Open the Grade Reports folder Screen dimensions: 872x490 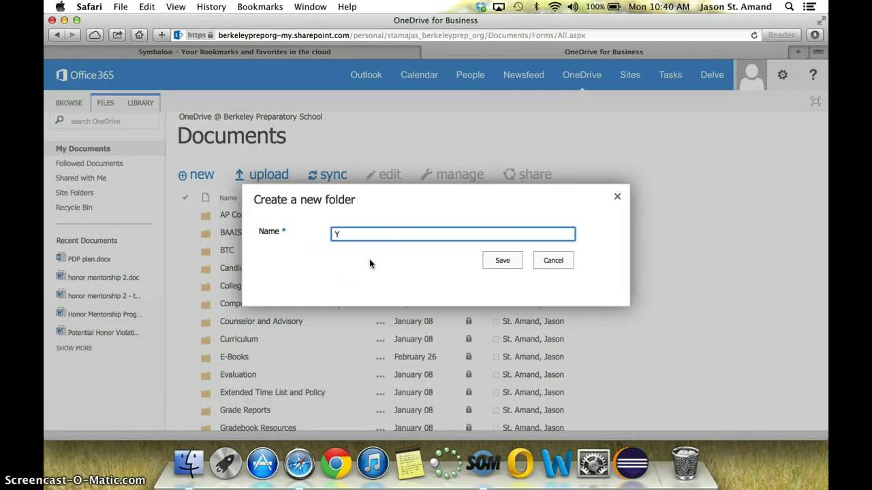245,410
